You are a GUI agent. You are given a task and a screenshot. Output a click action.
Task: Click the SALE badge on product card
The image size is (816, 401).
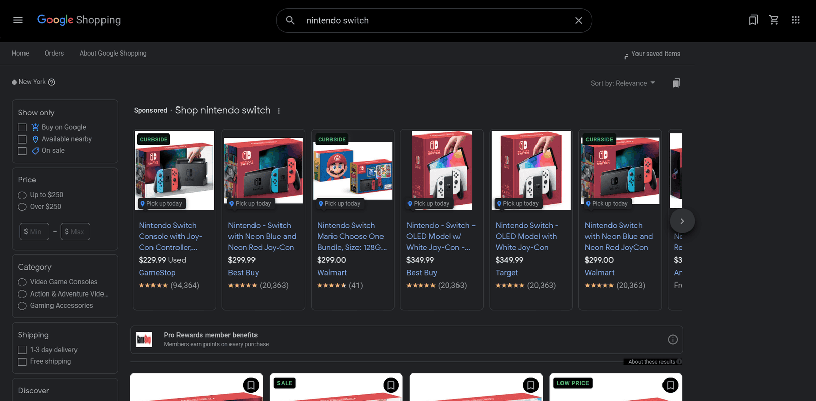tap(285, 383)
